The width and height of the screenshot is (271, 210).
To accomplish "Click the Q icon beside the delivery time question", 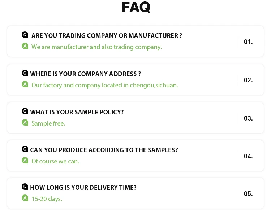I will coord(25,187).
